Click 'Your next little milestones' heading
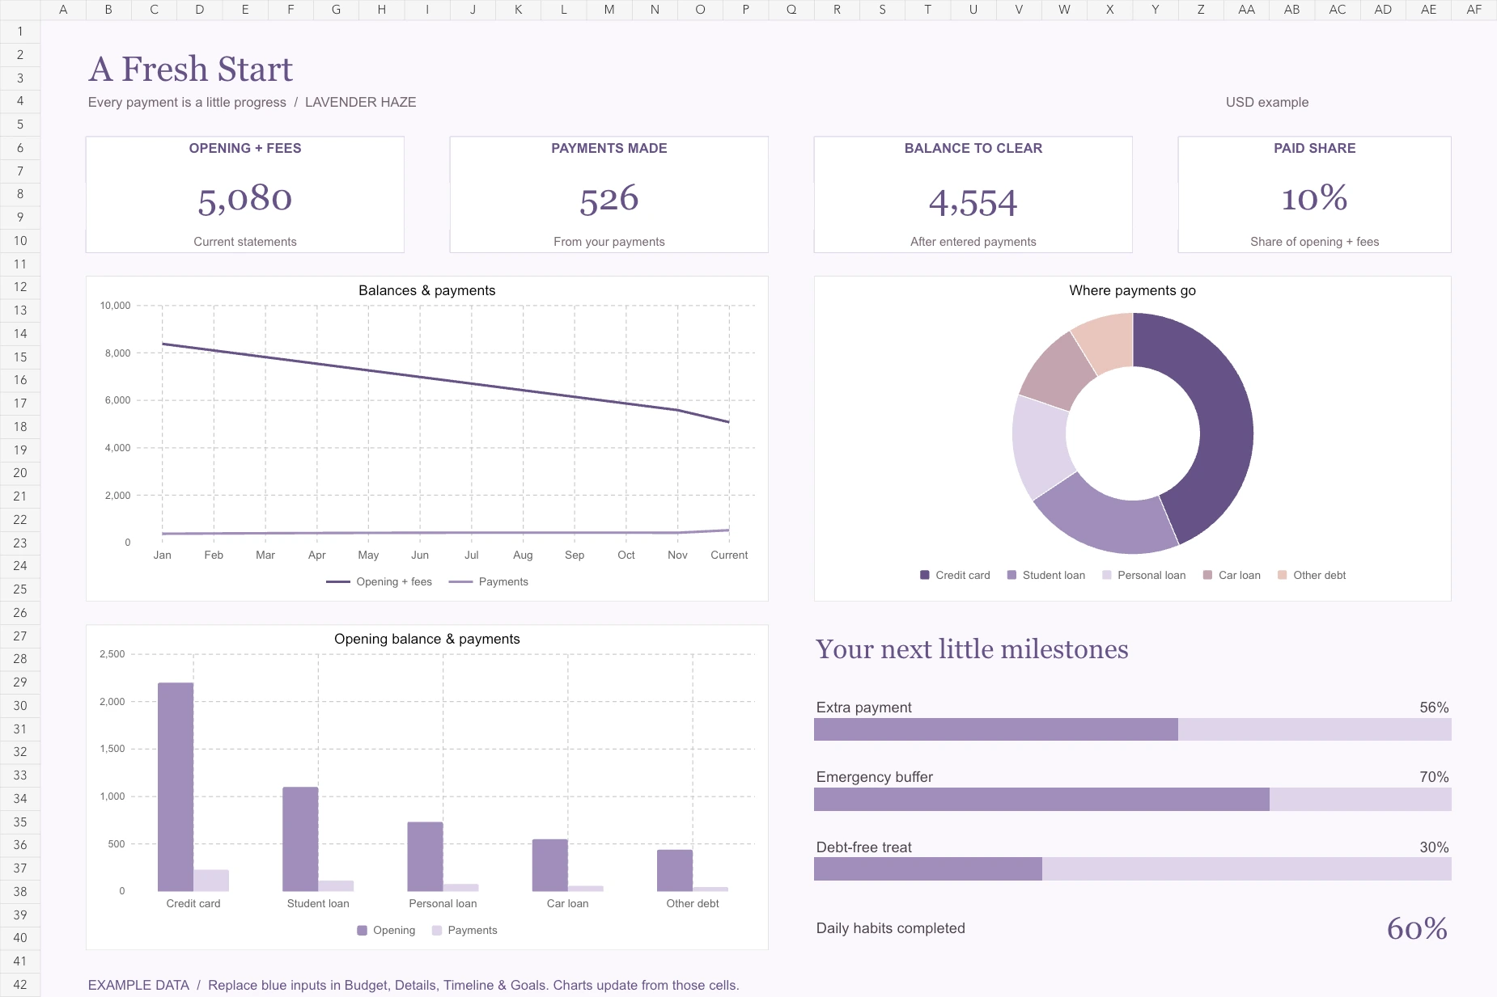Viewport: 1497px width, 997px height. (x=972, y=648)
